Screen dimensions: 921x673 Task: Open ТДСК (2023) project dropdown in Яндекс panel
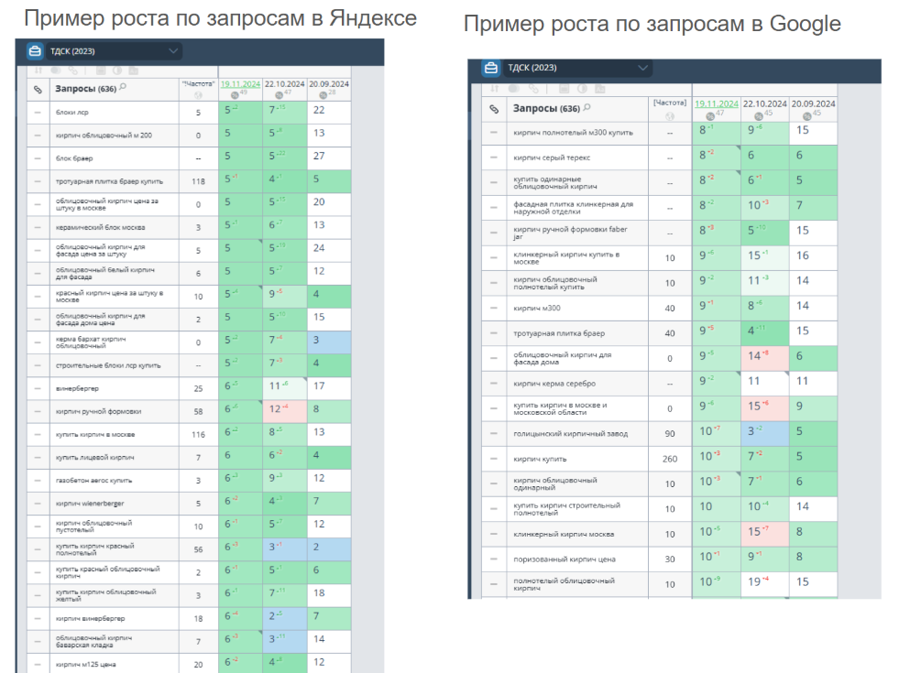[x=113, y=51]
